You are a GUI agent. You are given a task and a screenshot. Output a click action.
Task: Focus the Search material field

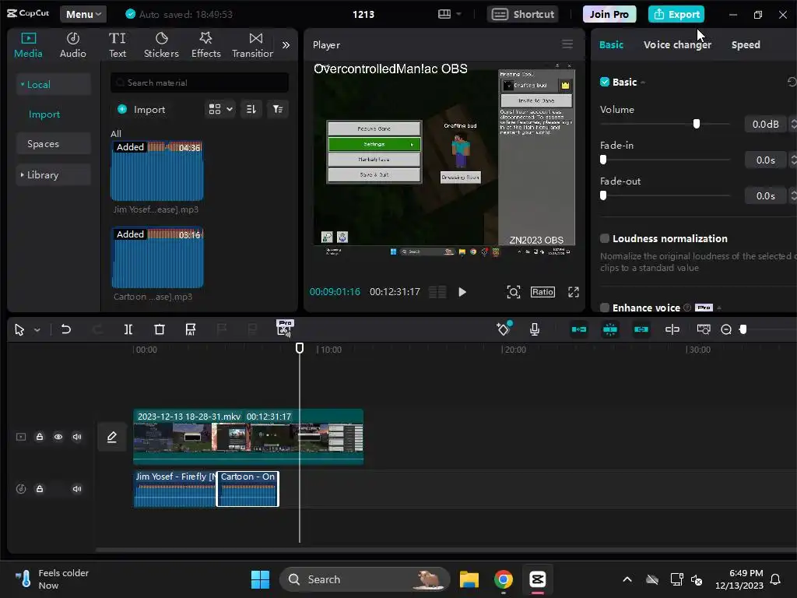pos(199,83)
